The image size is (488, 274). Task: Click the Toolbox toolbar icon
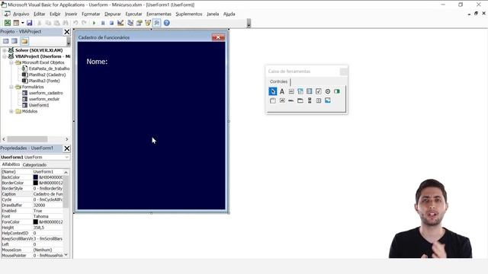tap(156, 23)
